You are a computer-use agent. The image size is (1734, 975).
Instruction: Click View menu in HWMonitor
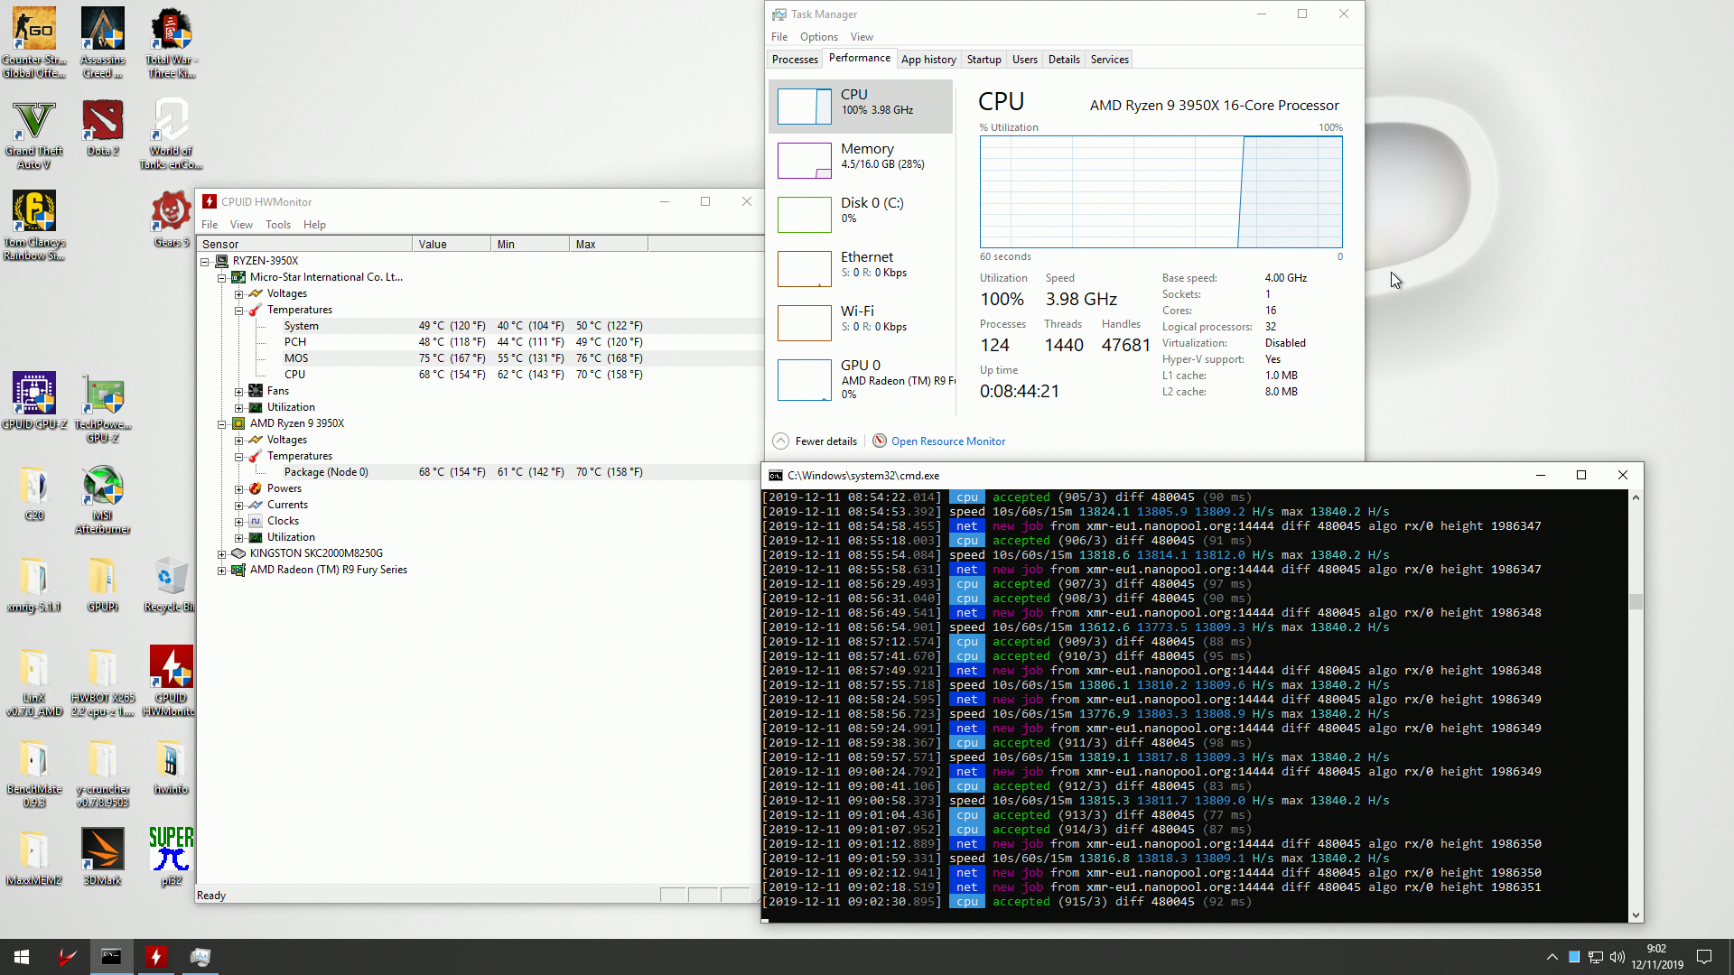coord(242,225)
